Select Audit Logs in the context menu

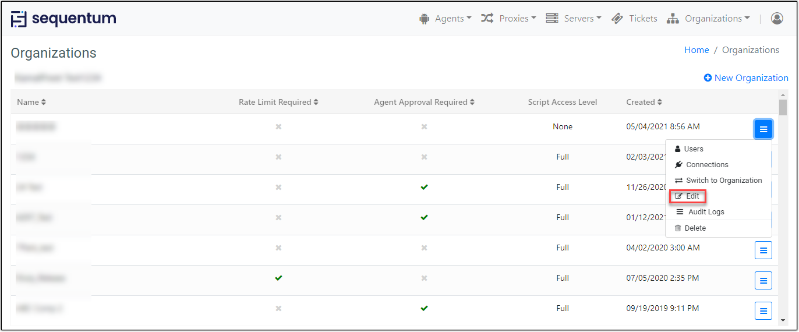[x=706, y=212]
